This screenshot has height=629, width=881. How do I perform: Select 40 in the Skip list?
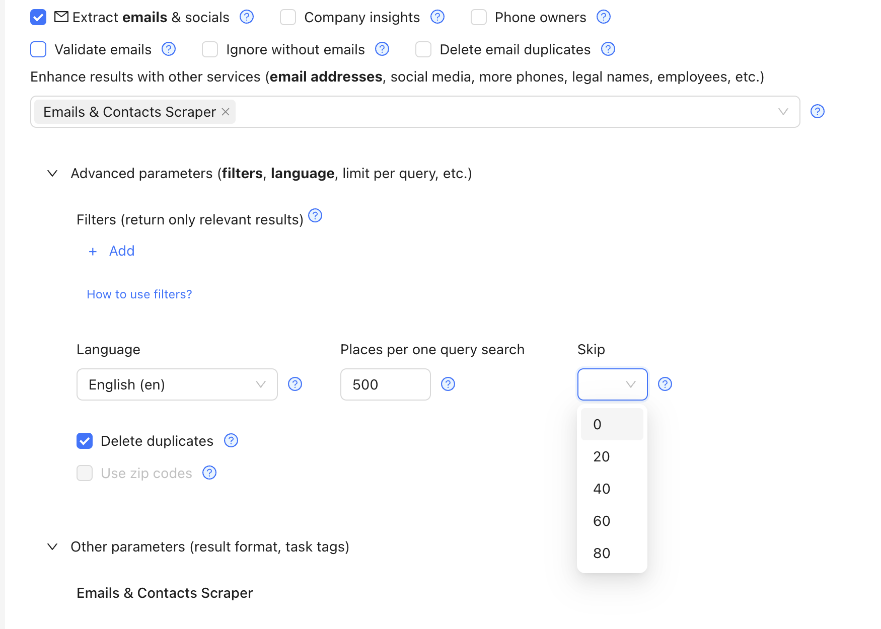click(x=612, y=489)
